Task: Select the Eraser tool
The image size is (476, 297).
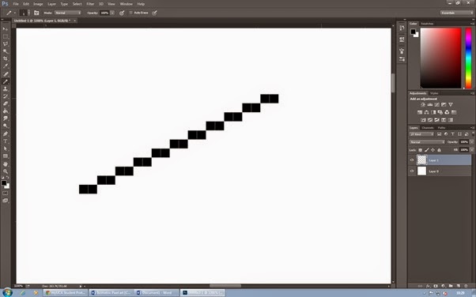Action: 6,103
